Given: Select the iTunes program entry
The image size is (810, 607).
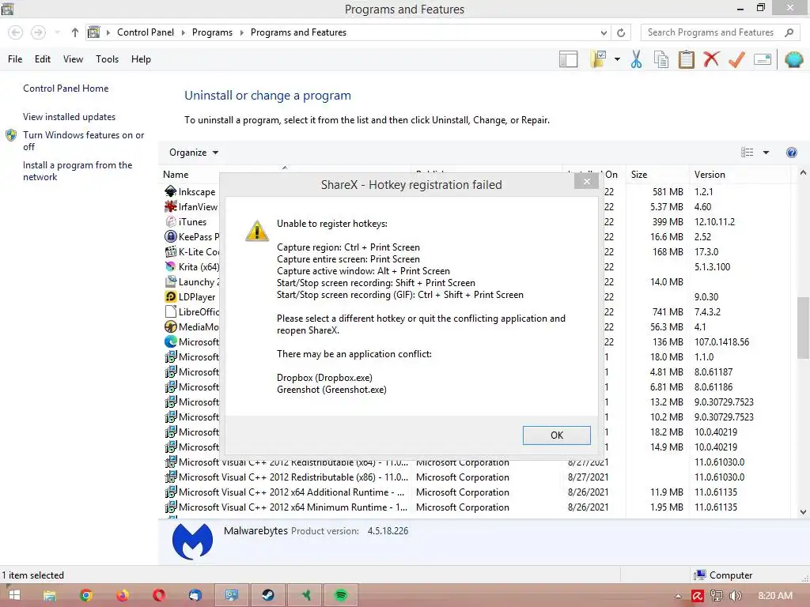Looking at the screenshot, I should click(x=186, y=222).
